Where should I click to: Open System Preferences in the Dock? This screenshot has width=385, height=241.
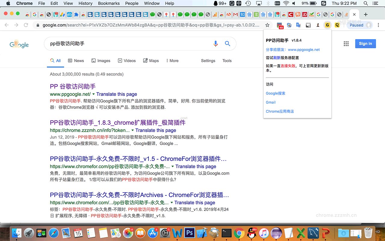tap(165, 233)
